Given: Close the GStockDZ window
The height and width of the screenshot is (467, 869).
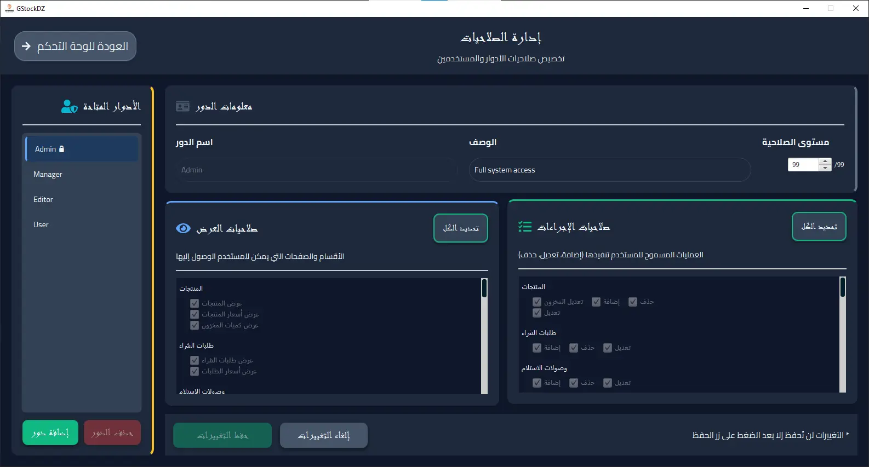Looking at the screenshot, I should [x=856, y=8].
